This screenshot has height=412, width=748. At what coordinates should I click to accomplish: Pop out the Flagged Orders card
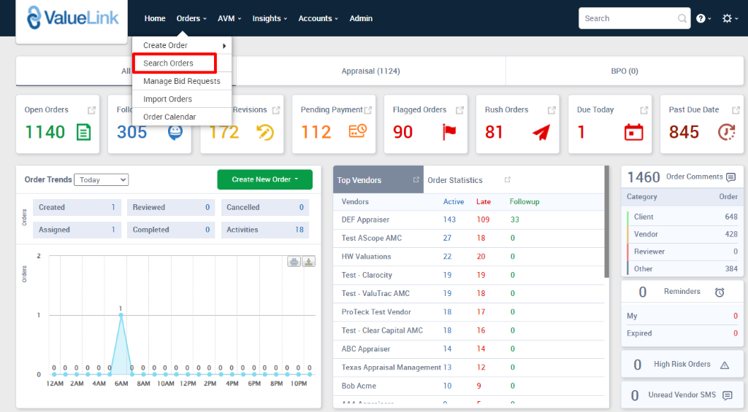tap(459, 111)
